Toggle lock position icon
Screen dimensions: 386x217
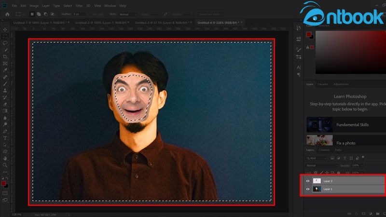(327, 173)
